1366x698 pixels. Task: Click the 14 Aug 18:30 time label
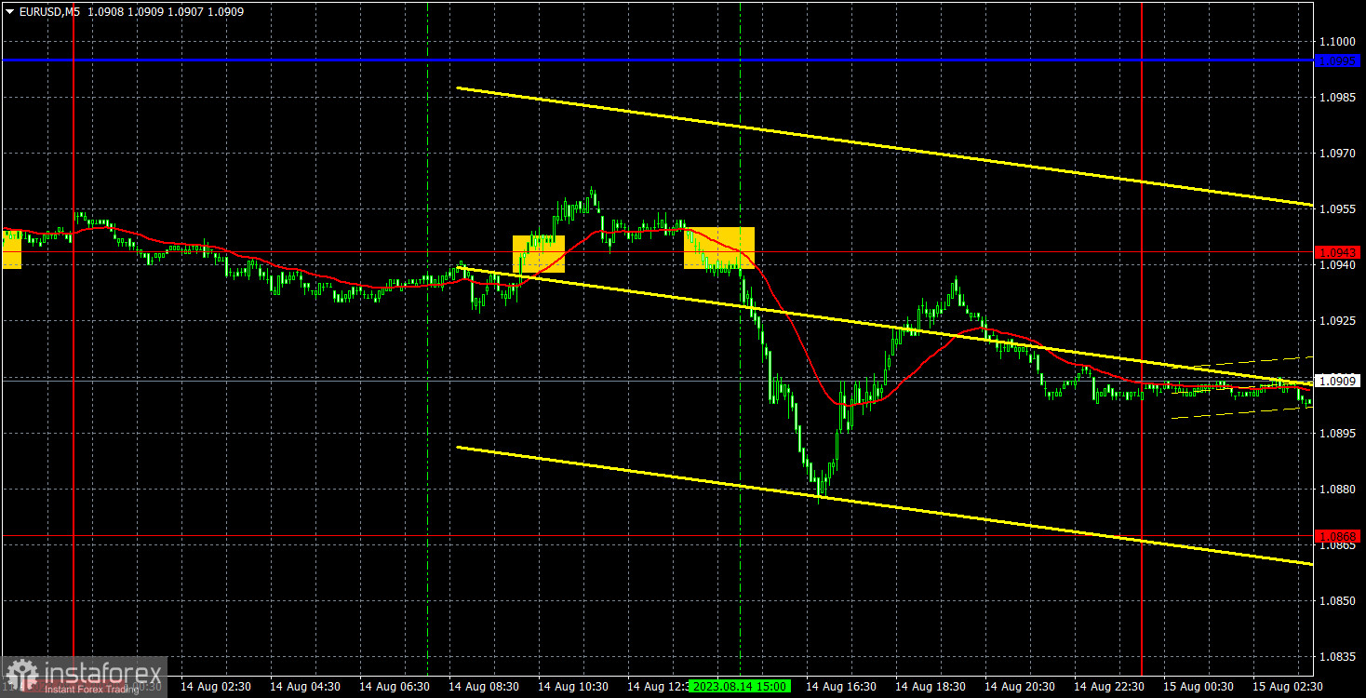coord(931,686)
